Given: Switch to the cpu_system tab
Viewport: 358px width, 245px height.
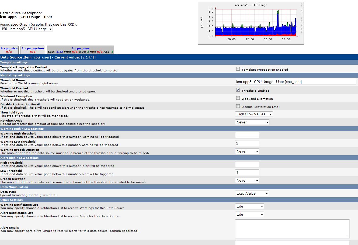Looking at the screenshot, I should 33,50.
